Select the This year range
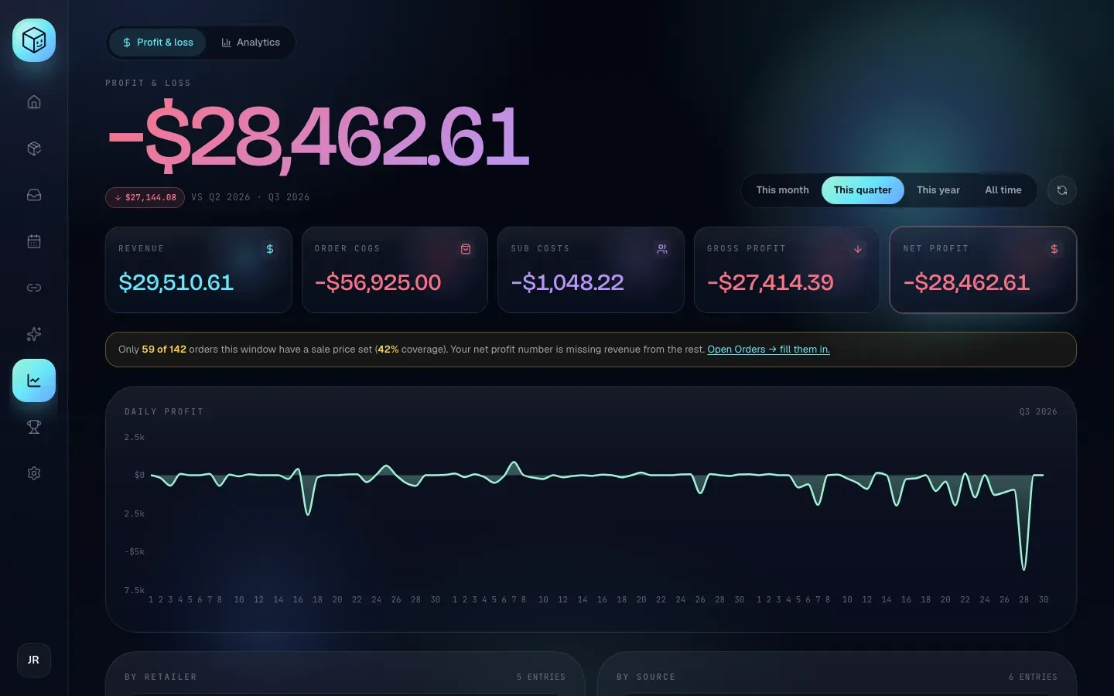1114x696 pixels. (x=938, y=190)
